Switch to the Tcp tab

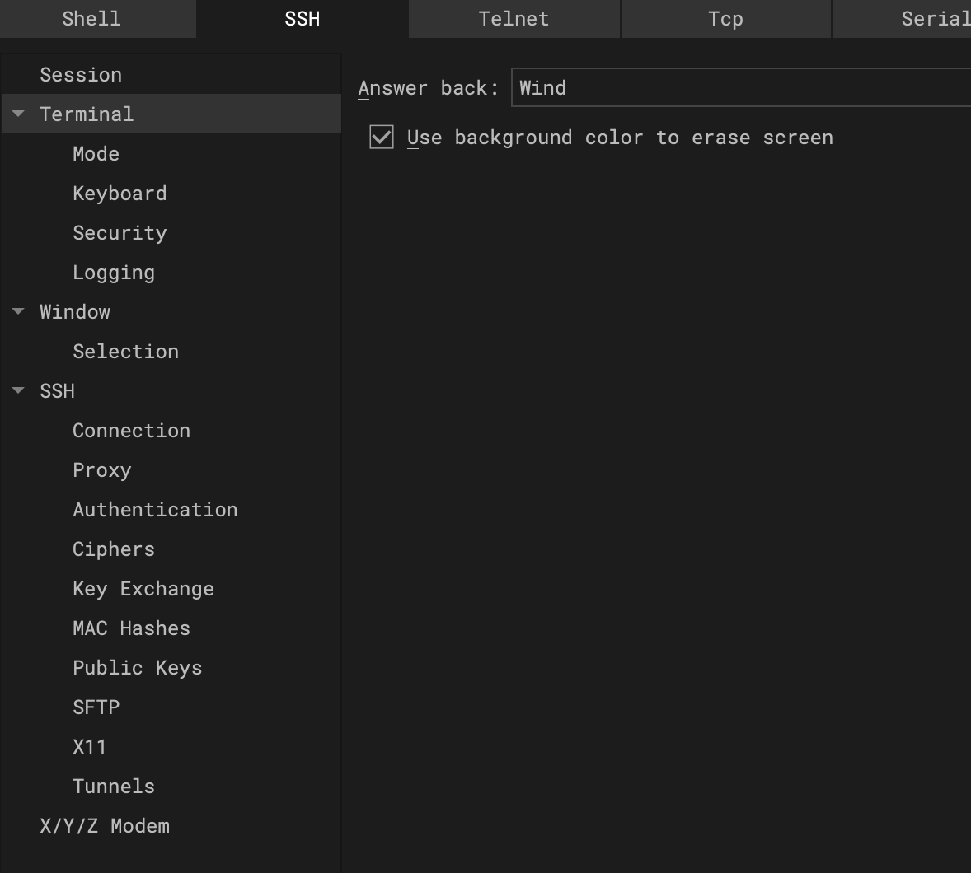point(725,18)
